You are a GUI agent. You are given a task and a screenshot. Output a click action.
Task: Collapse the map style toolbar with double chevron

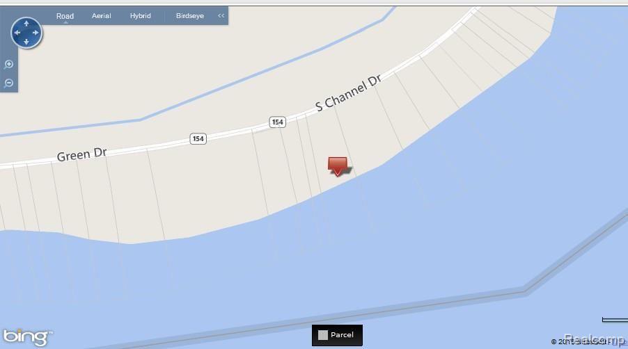(221, 15)
